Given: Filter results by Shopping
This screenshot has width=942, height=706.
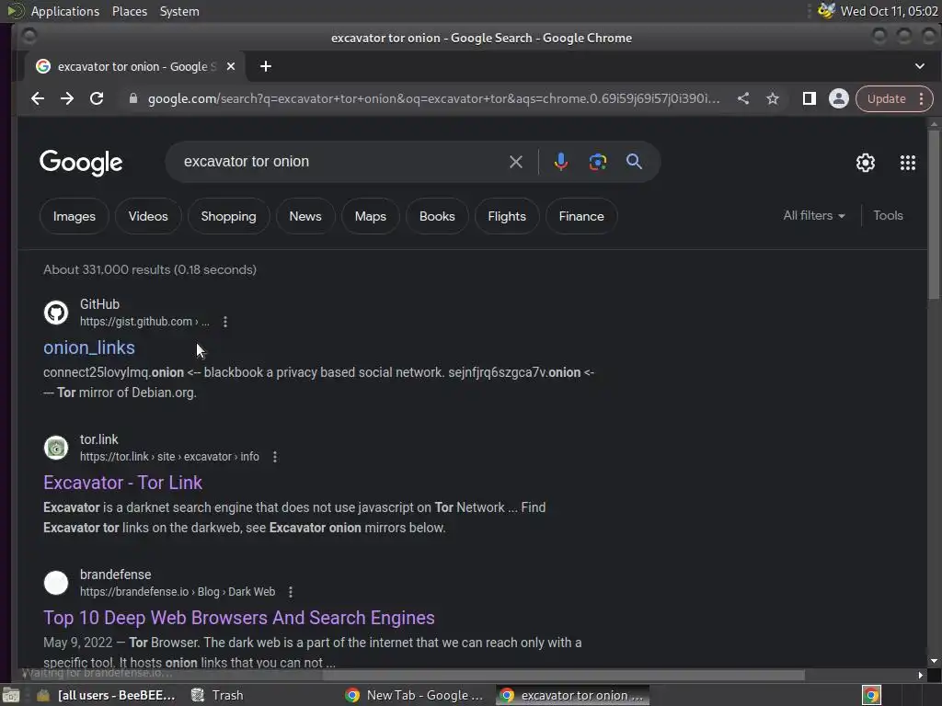Looking at the screenshot, I should (x=228, y=216).
